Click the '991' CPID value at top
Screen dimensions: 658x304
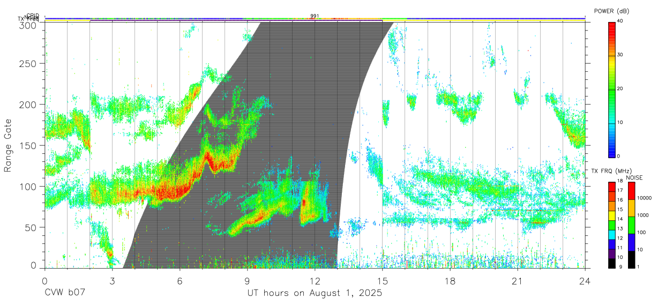[x=315, y=16]
